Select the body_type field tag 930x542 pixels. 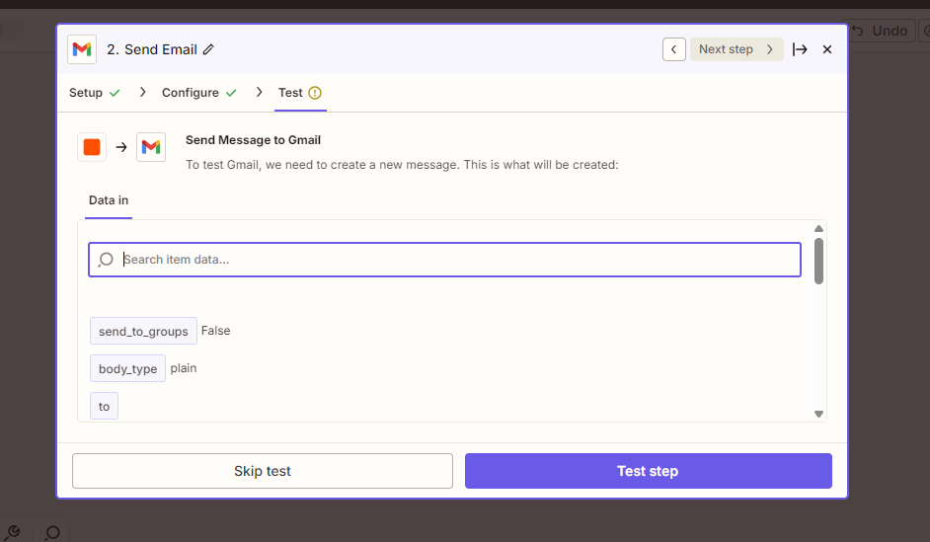(127, 368)
